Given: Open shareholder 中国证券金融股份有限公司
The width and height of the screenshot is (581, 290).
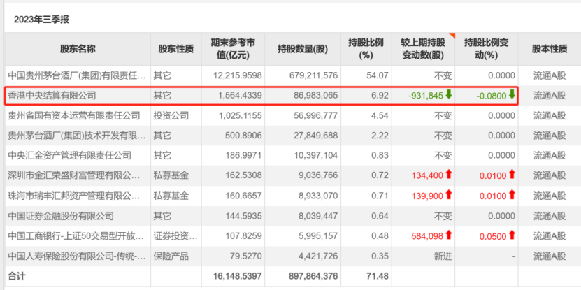Looking at the screenshot, I should (60, 216).
